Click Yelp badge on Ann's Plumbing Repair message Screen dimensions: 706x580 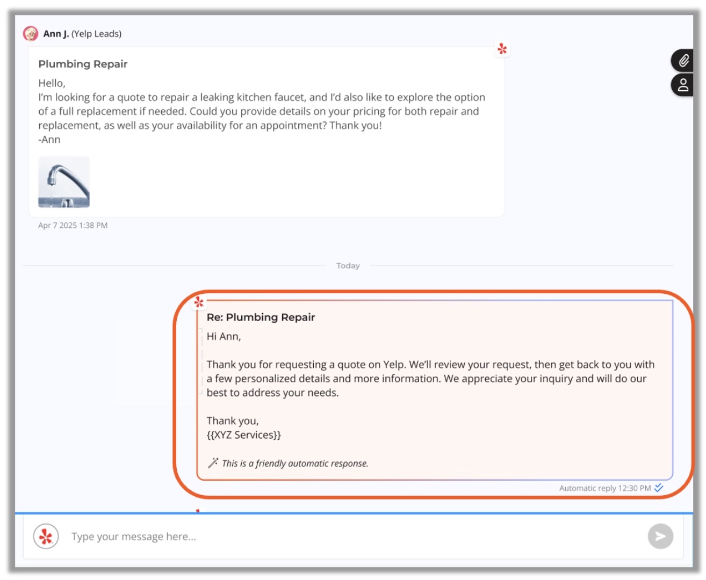[x=502, y=49]
